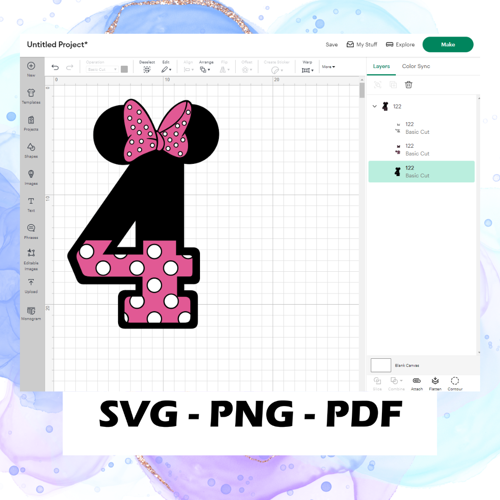This screenshot has width=500, height=500.
Task: Click the Attach tool
Action: (417, 384)
